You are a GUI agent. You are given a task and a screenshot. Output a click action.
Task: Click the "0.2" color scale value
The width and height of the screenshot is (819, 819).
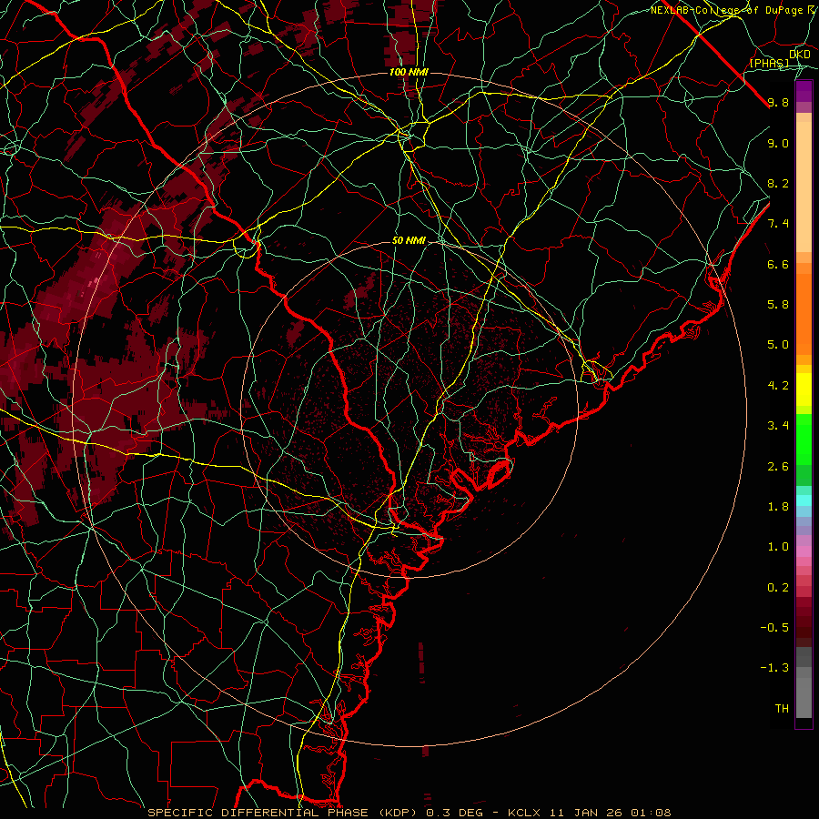click(778, 588)
